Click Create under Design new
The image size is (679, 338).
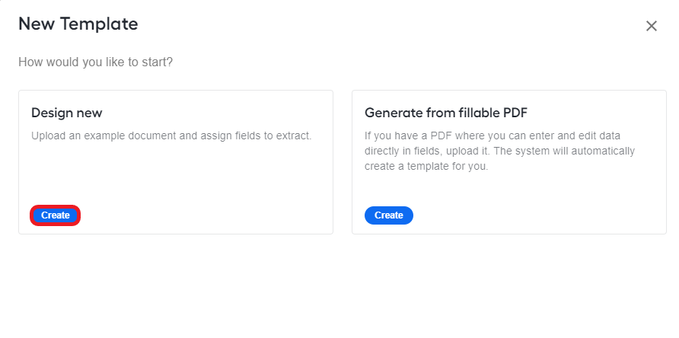click(56, 215)
